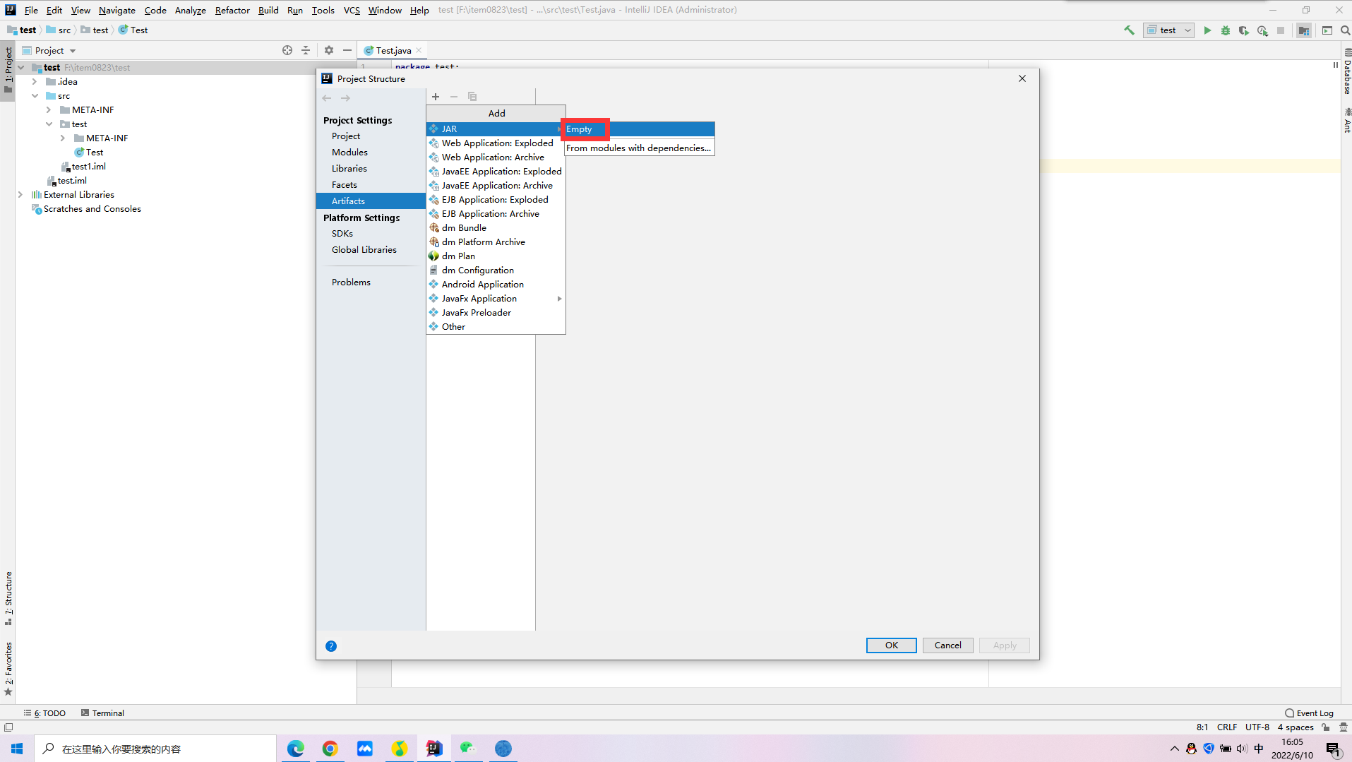Open the Project Structure toolbar icon
Viewport: 1352px width, 762px height.
tap(1304, 30)
